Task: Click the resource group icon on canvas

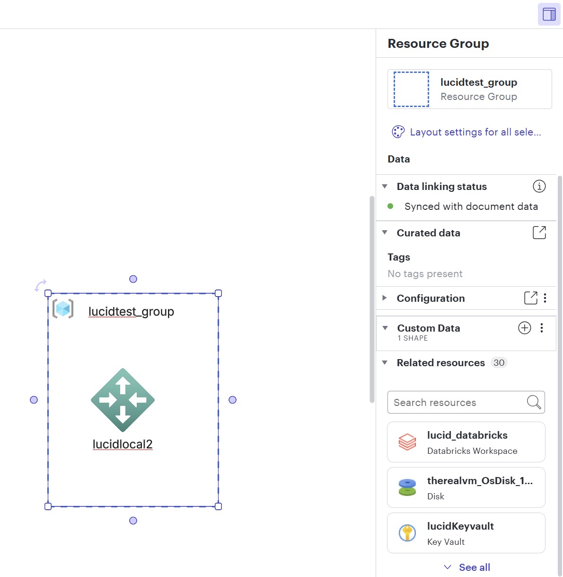Action: 63,309
